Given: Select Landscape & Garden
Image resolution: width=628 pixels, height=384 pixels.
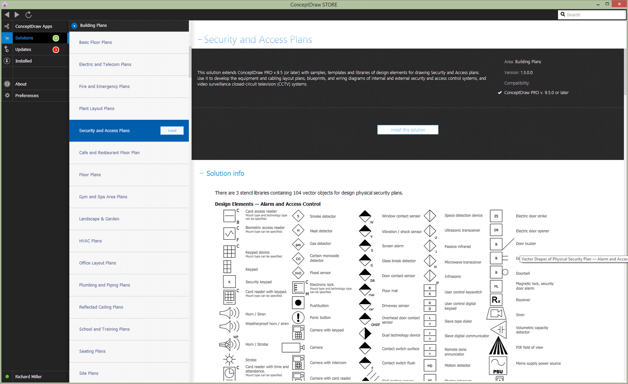Looking at the screenshot, I should [129, 219].
